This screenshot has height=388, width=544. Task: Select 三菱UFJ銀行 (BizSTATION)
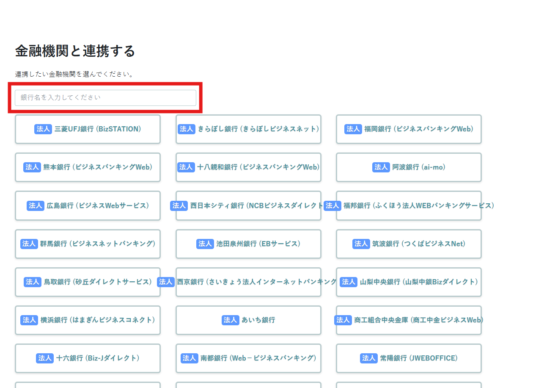88,129
